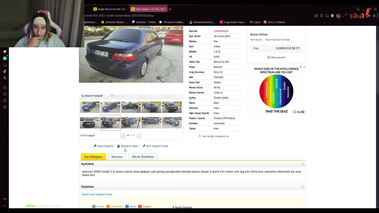Viewport: 379px width, 213px height.
Task: Open Instagram in the browser sidebar
Action: pos(5,65)
